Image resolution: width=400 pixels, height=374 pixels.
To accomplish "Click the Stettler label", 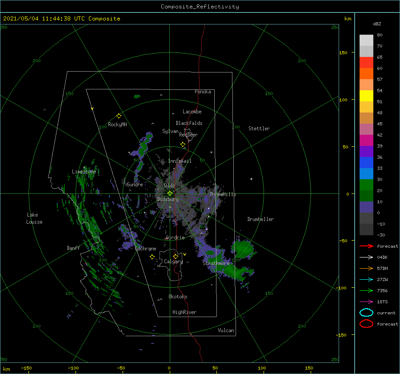I will pyautogui.click(x=259, y=129).
